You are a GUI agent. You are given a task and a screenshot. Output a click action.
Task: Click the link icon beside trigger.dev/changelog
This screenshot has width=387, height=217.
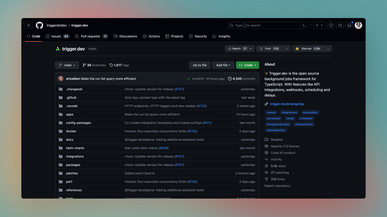tap(266, 104)
